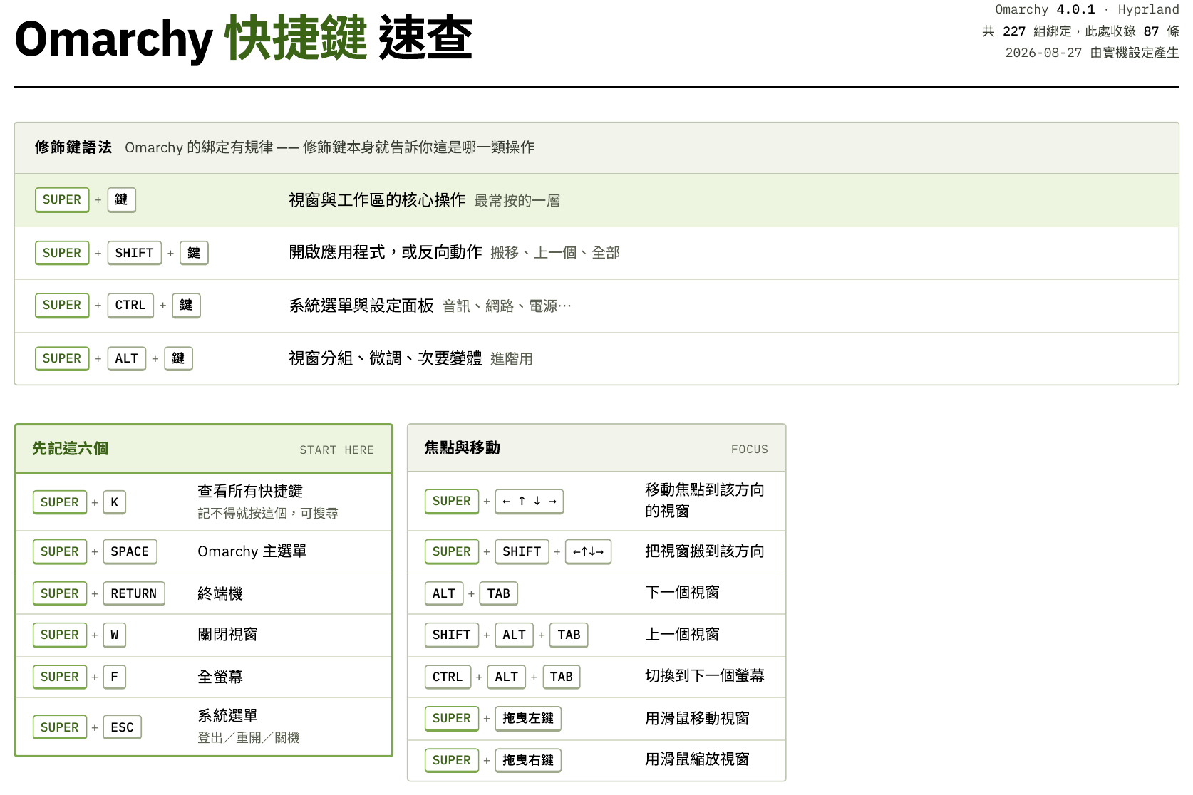This screenshot has width=1193, height=795.
Task: Click the CTRL keycap in the "切換到下一個螢幕" row
Action: [x=448, y=677]
